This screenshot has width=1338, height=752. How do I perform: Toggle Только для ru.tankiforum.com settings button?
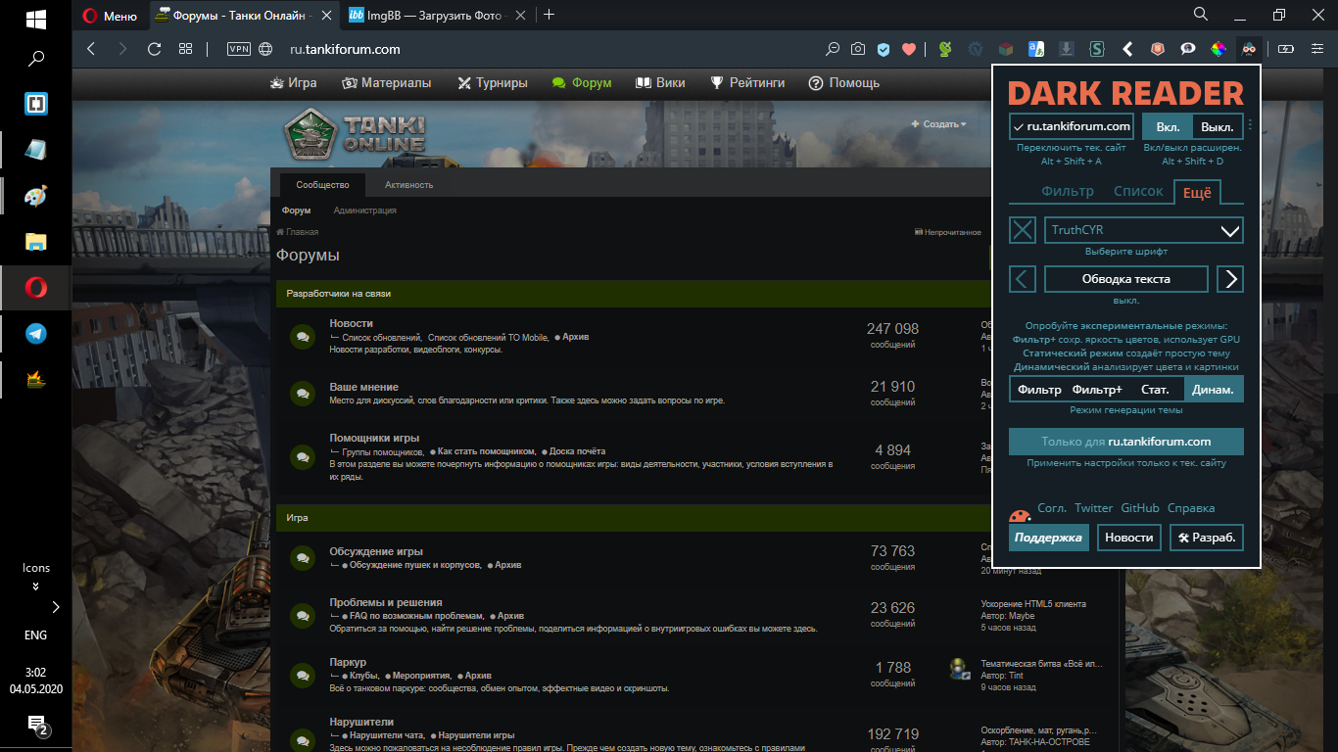point(1126,442)
